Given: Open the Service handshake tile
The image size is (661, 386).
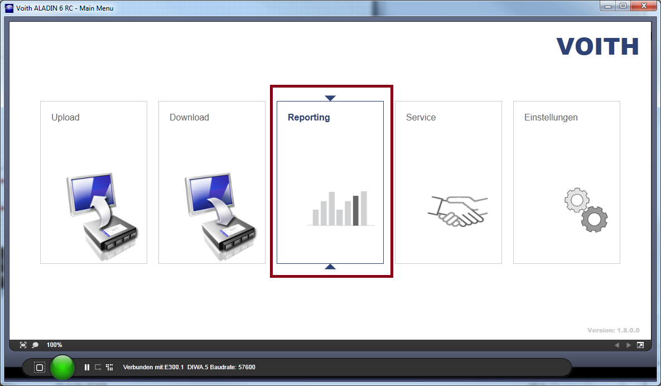Looking at the screenshot, I should [448, 182].
